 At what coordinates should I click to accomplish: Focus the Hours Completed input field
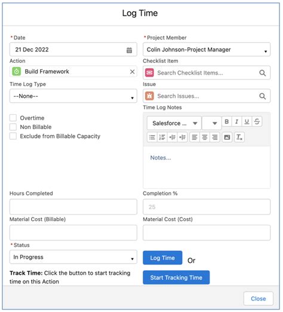click(x=73, y=207)
